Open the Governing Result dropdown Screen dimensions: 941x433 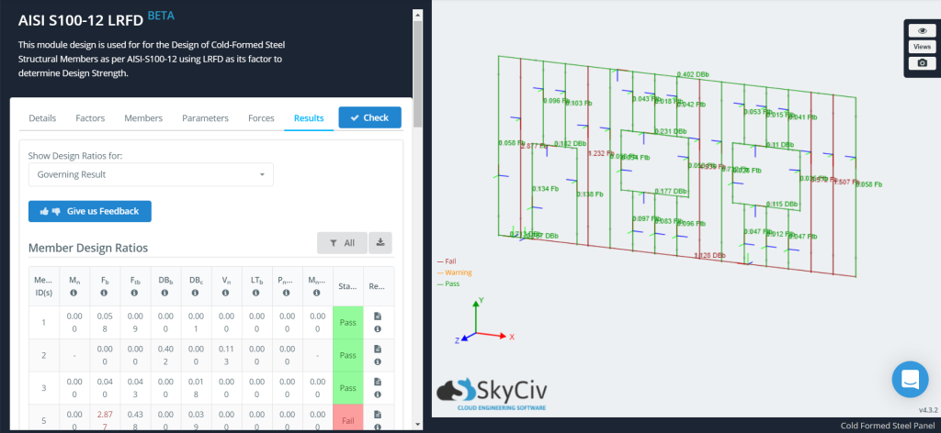tap(151, 174)
